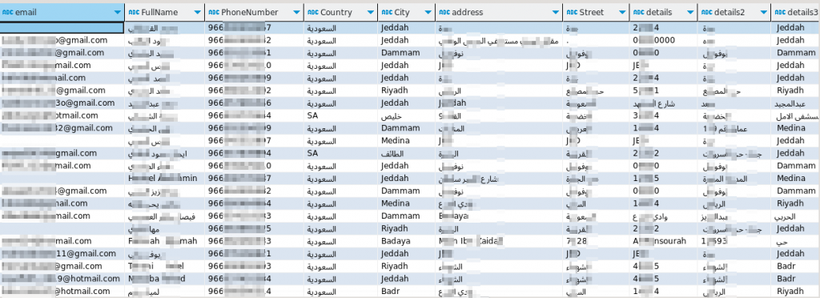Open the Country column dropdown arrow

pos(370,12)
